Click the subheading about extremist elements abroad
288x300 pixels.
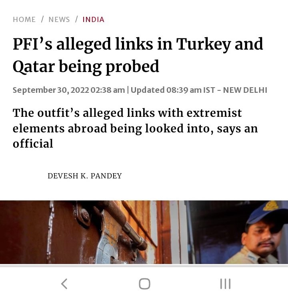135,128
